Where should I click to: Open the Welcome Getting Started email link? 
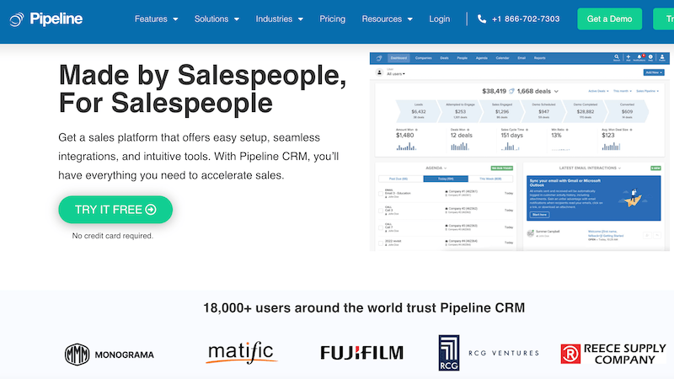pos(606,233)
